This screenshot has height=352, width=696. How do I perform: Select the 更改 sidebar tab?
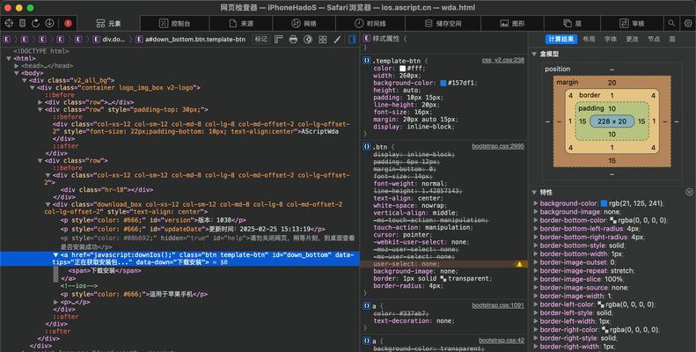[632, 39]
